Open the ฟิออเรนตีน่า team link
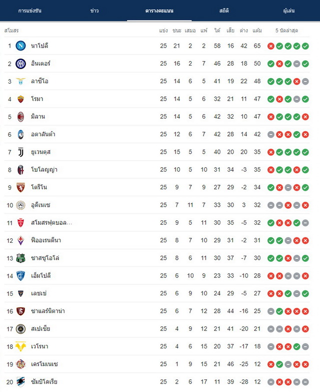This screenshot has height=392, width=320. point(46,240)
